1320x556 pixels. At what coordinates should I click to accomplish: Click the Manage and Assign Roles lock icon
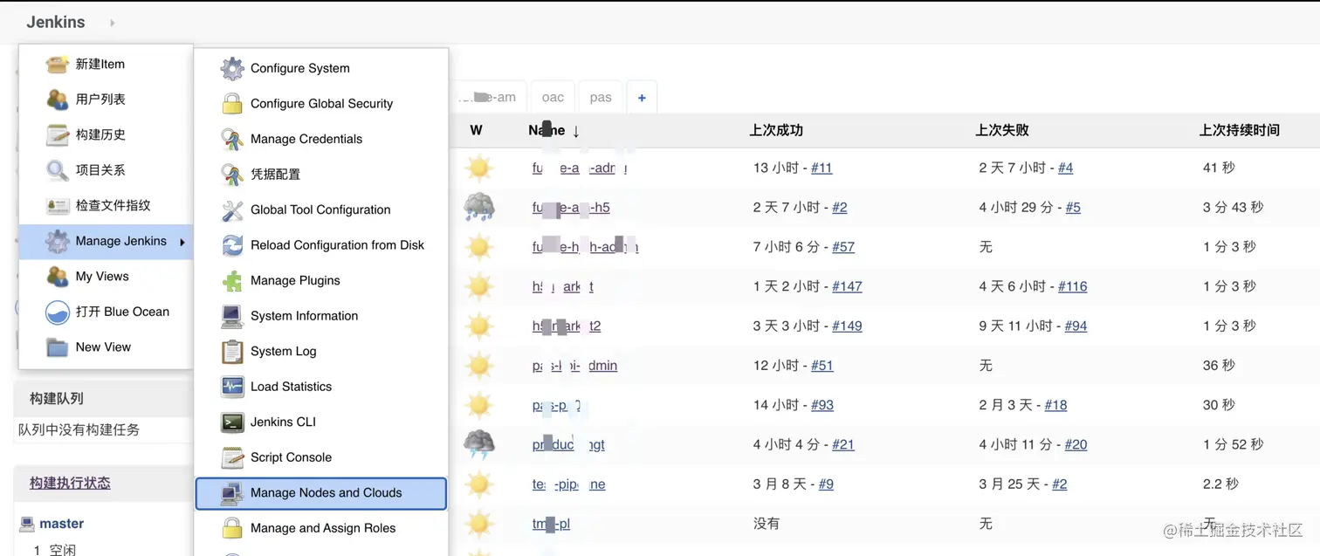[232, 528]
